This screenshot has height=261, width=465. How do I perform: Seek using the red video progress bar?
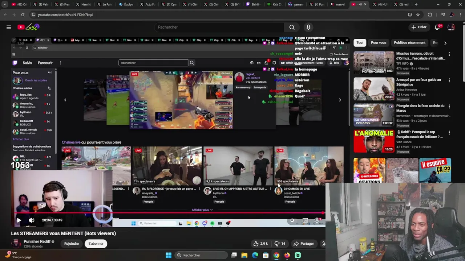[x=168, y=213]
